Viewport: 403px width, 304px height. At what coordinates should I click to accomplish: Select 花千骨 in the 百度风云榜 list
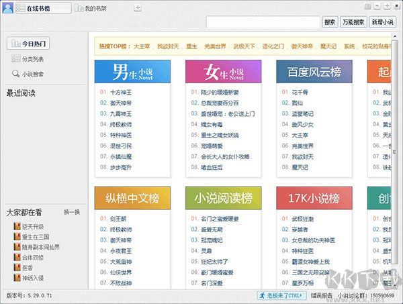click(300, 92)
